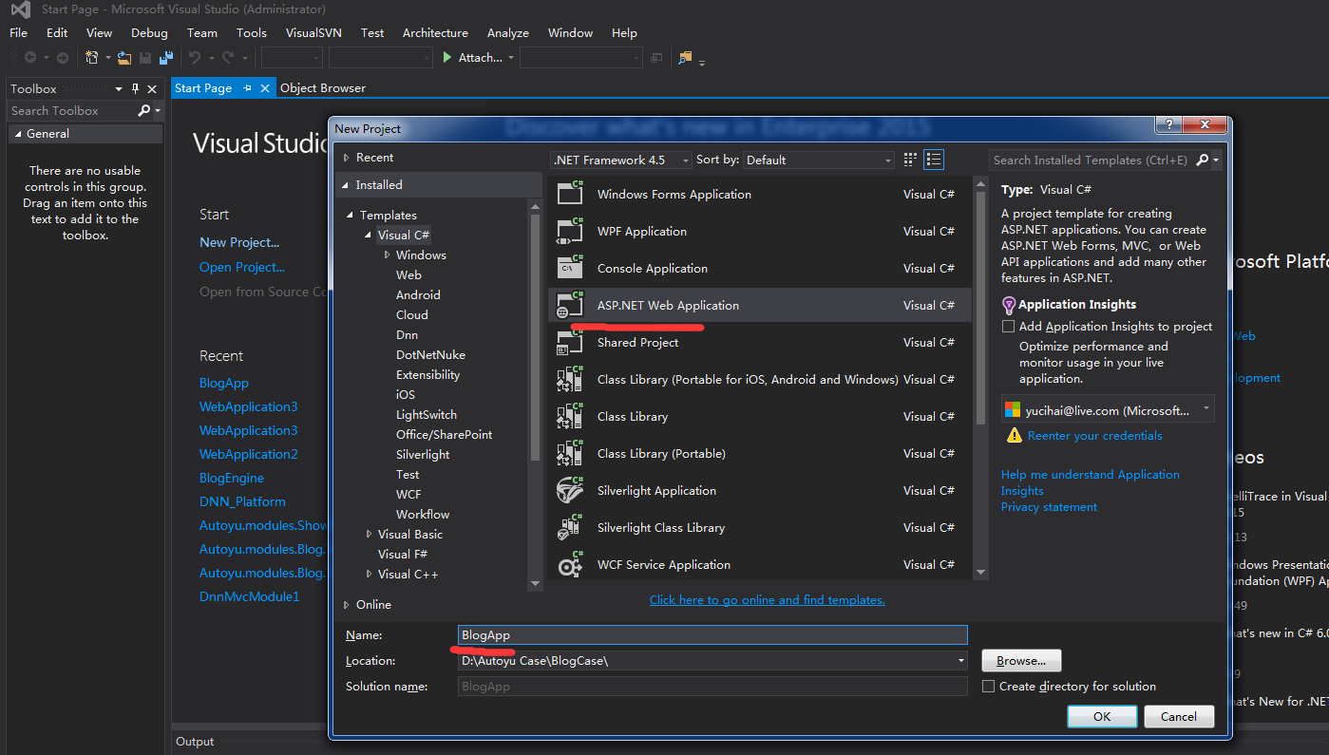Image resolution: width=1329 pixels, height=755 pixels.
Task: Click New Project link on Start Page
Action: 239,242
